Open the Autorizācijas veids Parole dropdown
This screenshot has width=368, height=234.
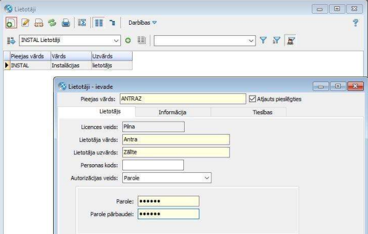tap(207, 178)
